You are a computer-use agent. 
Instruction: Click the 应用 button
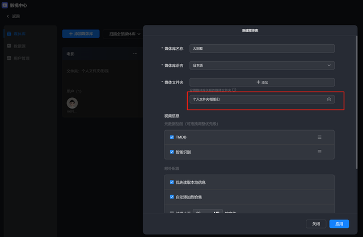coord(339,224)
